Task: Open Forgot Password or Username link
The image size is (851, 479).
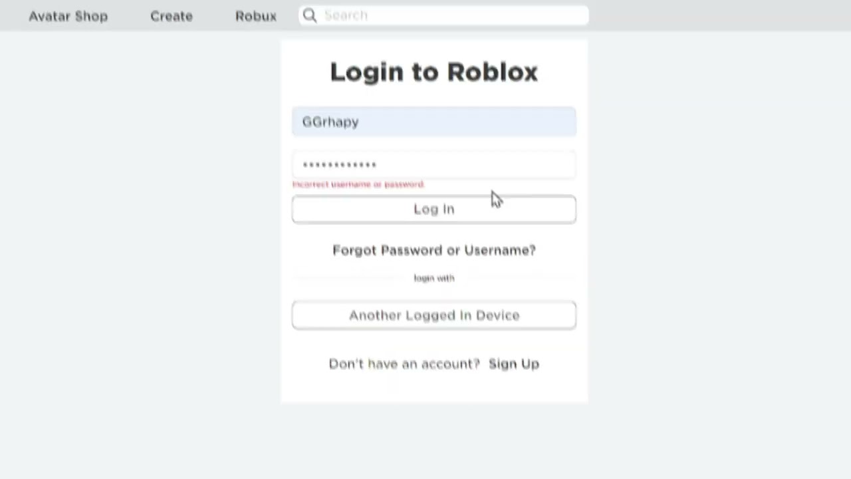Action: click(434, 250)
